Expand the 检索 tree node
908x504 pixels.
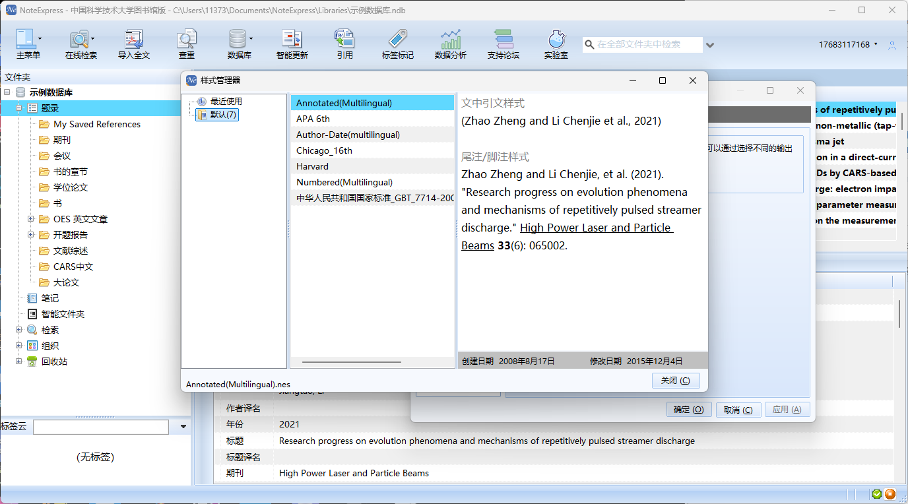click(19, 330)
